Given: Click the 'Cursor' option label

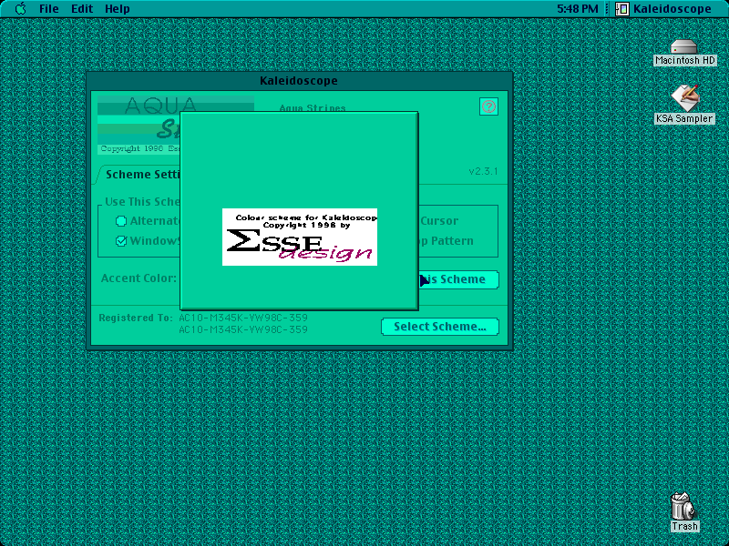Looking at the screenshot, I should point(439,221).
